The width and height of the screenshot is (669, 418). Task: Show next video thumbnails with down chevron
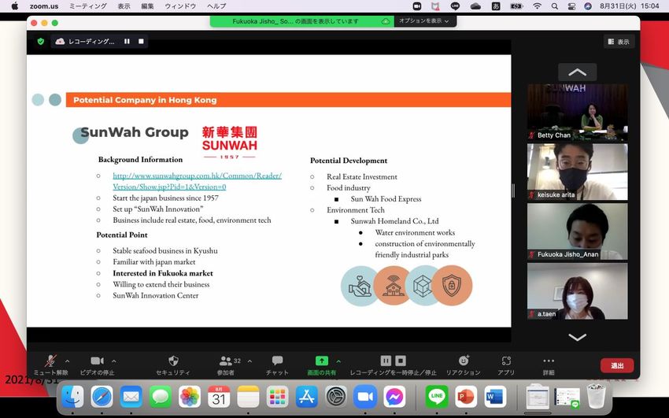click(x=577, y=338)
